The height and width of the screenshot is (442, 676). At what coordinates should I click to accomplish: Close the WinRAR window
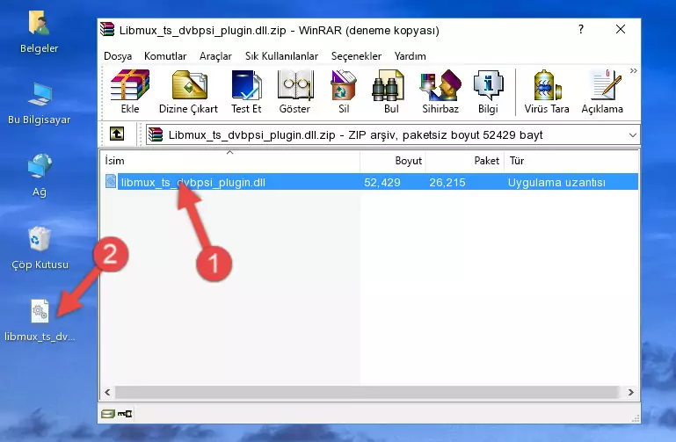coord(621,29)
